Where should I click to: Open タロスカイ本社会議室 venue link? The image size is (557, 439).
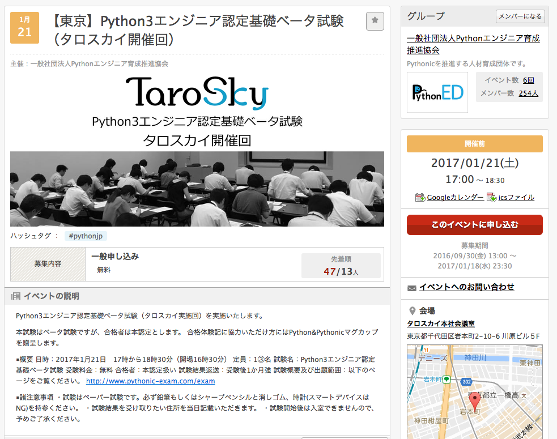click(441, 323)
